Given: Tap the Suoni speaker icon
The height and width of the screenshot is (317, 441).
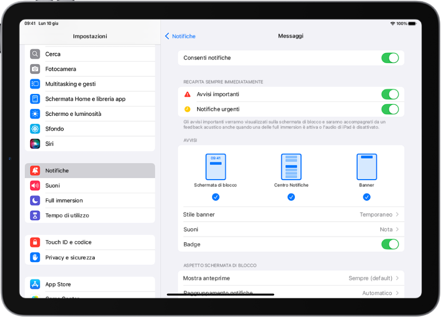Looking at the screenshot, I should (x=35, y=186).
